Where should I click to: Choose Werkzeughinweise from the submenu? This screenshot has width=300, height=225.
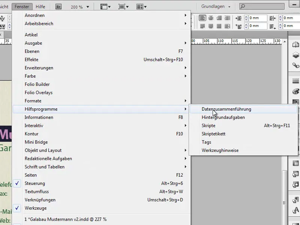243,150
